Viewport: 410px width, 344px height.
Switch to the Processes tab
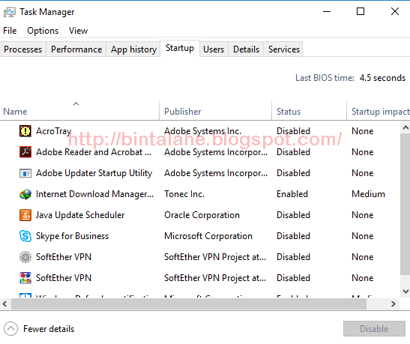[23, 49]
